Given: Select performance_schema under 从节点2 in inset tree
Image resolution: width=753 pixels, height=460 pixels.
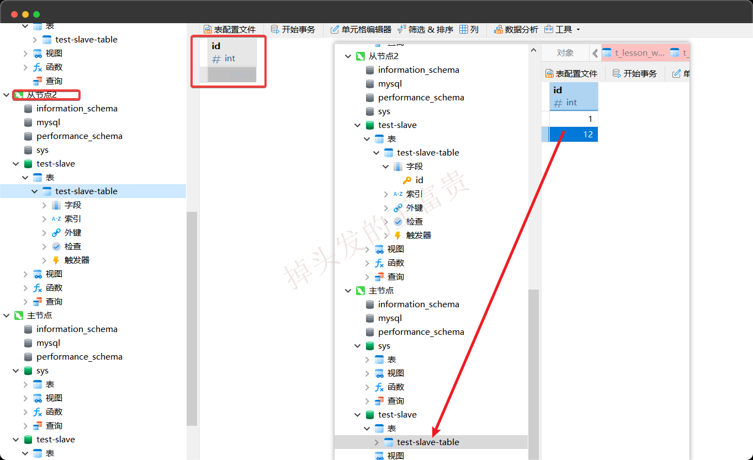Looking at the screenshot, I should [421, 98].
